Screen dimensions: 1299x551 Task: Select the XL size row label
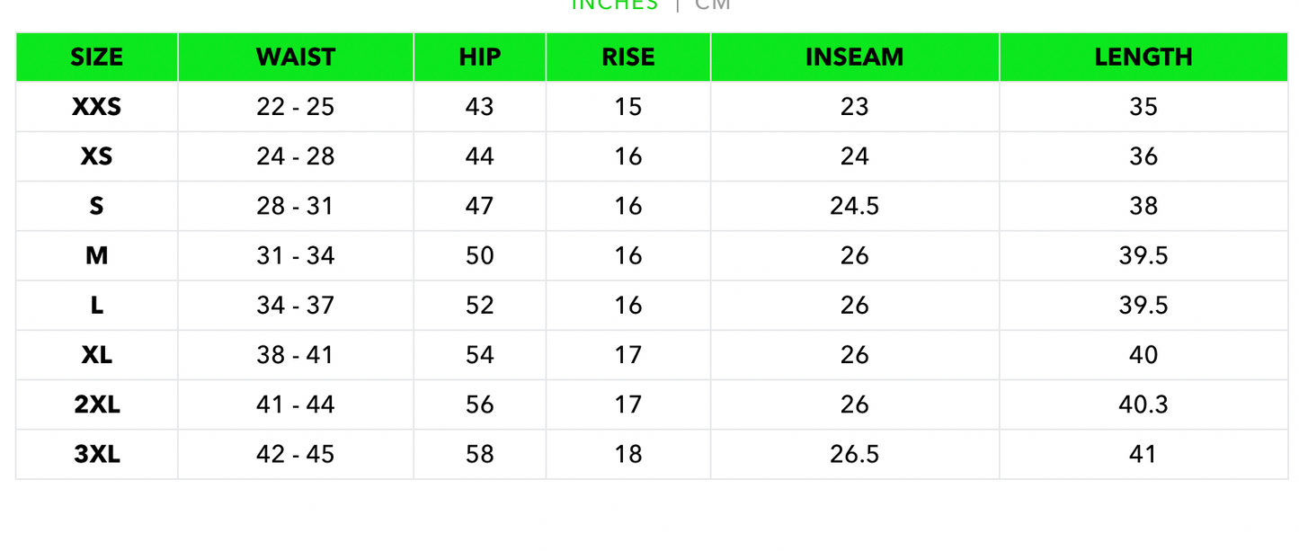(96, 355)
